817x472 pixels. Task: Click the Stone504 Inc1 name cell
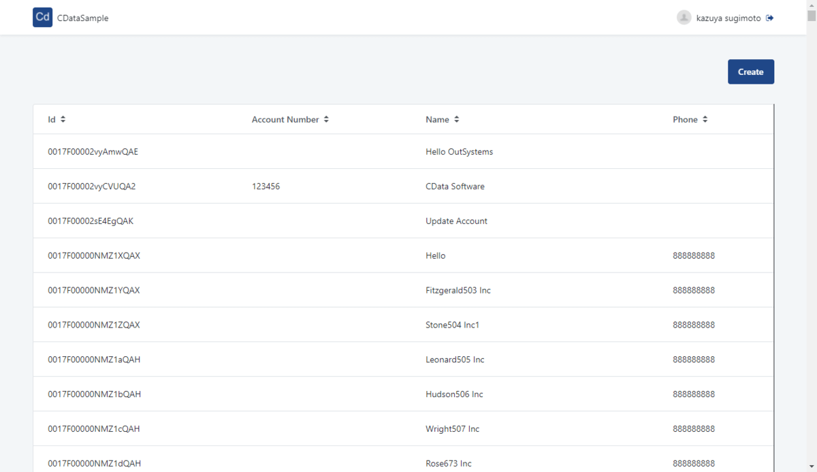(452, 326)
